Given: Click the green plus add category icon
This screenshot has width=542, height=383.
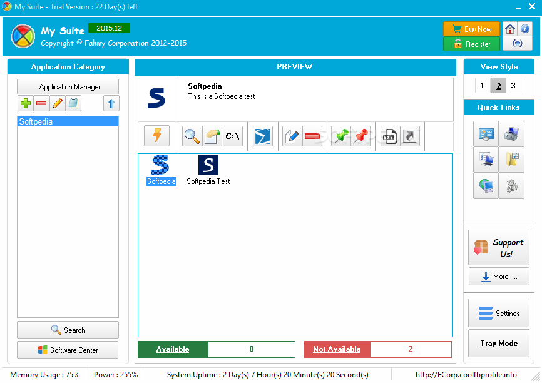Looking at the screenshot, I should pos(26,103).
